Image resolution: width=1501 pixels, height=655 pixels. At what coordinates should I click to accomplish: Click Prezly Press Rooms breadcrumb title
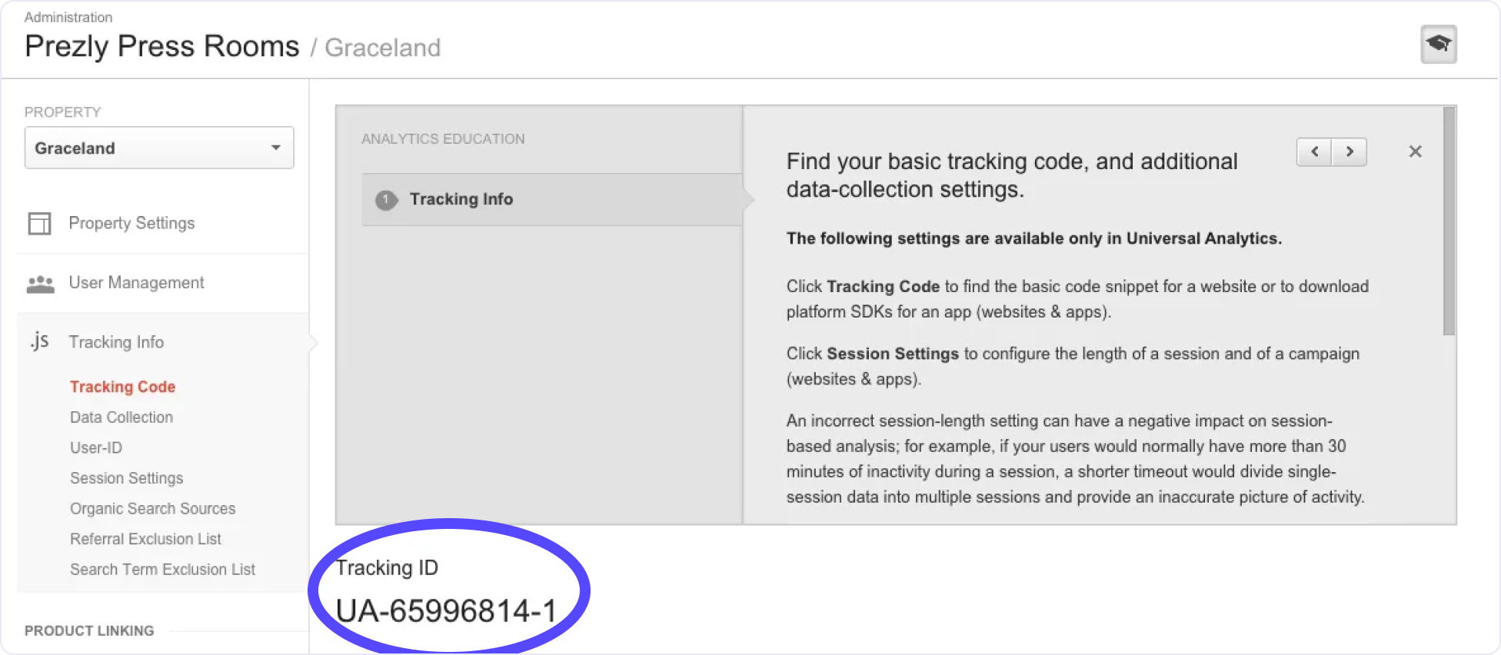tap(161, 47)
